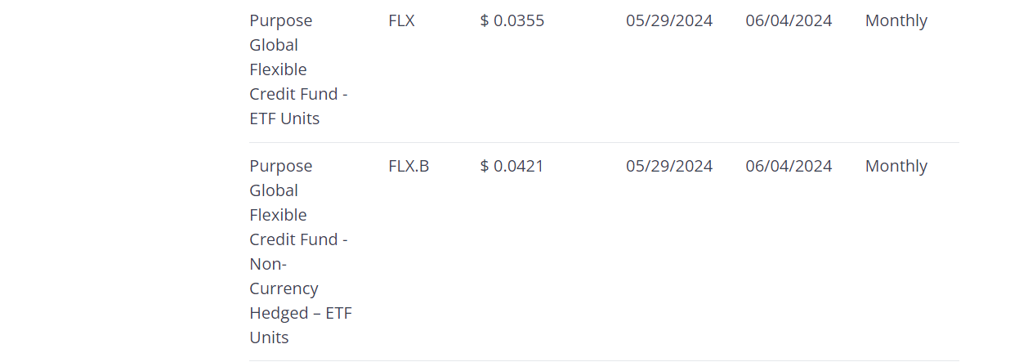Select the 05/29/2024 date in the FLX.B row
The height and width of the screenshot is (362, 1019).
[x=668, y=166]
